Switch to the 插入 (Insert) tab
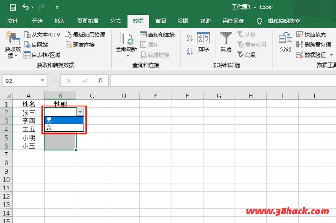Viewport: 336px width, 223px height. click(x=60, y=21)
